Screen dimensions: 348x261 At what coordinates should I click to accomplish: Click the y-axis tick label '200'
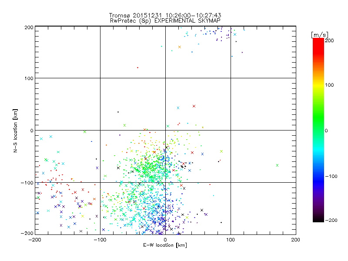(x=29, y=27)
